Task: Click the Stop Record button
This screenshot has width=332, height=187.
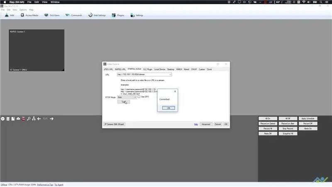Action: [288, 128]
